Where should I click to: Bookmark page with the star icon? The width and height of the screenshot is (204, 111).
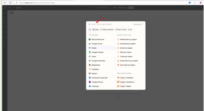pos(195,3)
